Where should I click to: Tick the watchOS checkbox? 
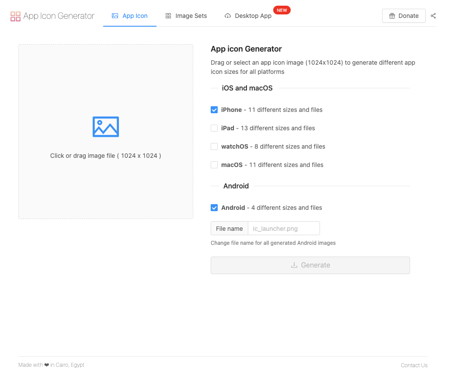214,146
